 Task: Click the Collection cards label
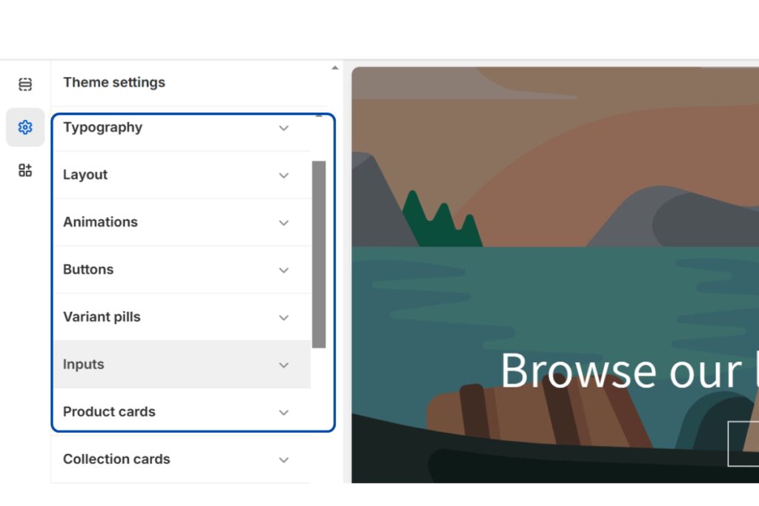click(116, 459)
